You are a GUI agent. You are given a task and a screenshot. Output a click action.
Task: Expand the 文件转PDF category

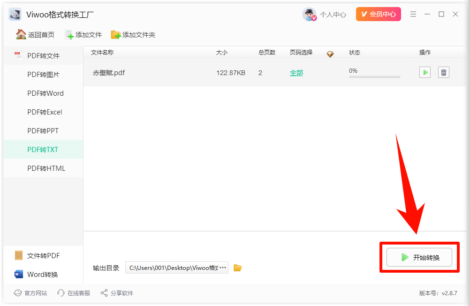click(x=43, y=256)
